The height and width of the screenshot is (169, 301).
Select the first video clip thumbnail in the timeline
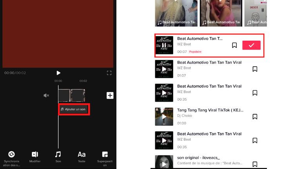64,95
